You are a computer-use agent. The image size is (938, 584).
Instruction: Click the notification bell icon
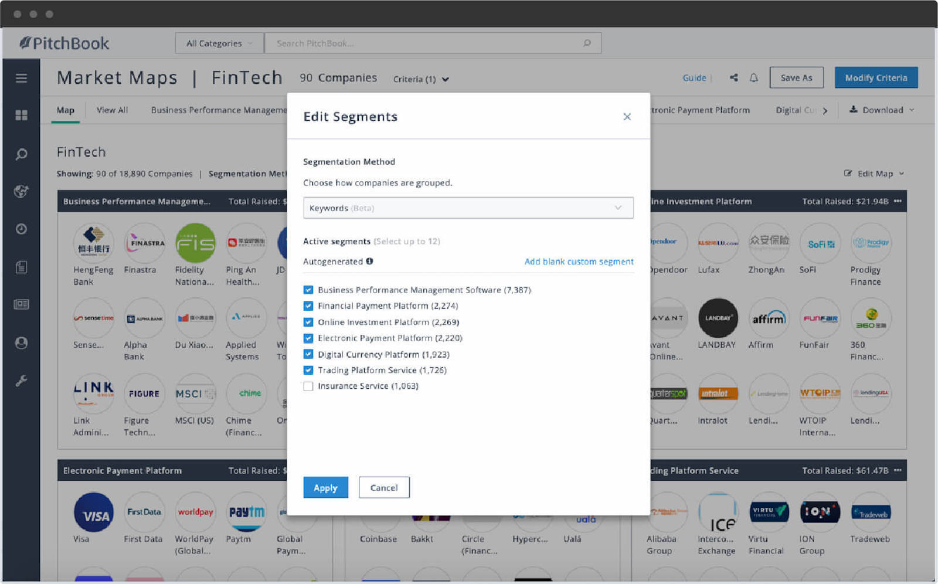pos(754,77)
